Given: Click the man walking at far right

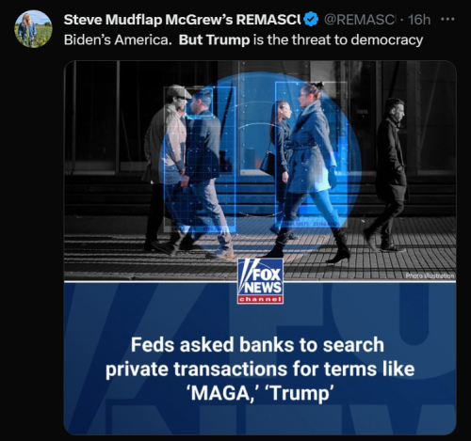Looking at the screenshot, I should point(388,176).
